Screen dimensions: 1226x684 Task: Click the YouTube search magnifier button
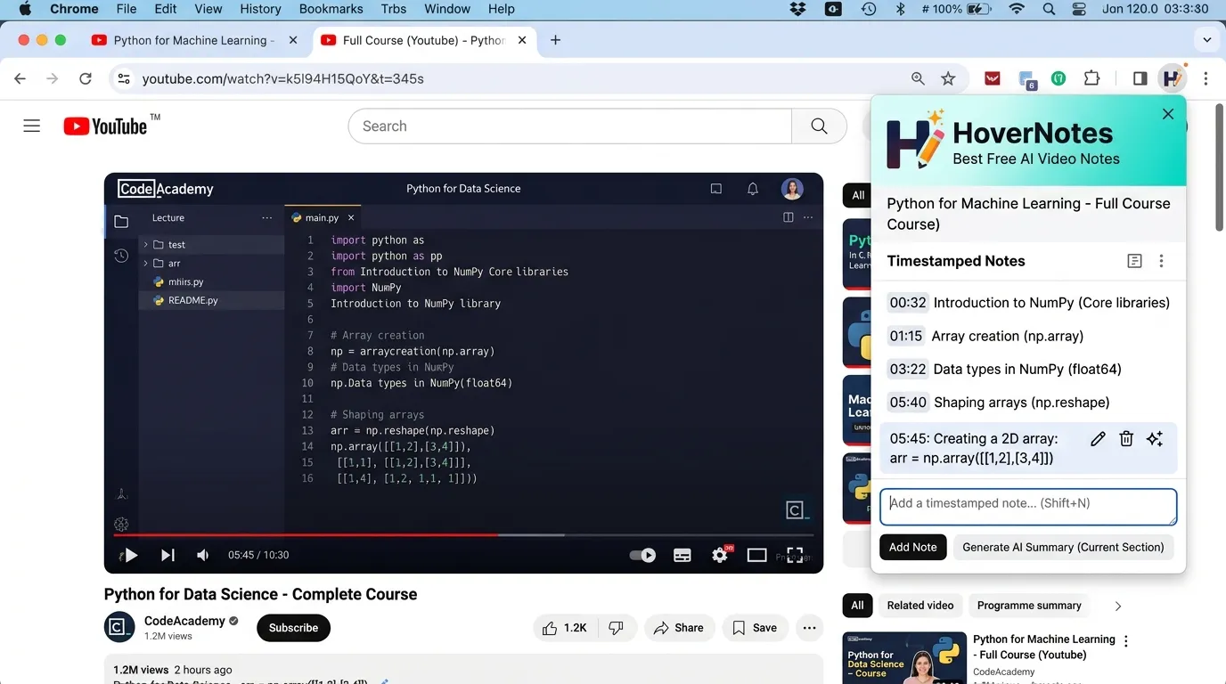(x=819, y=126)
